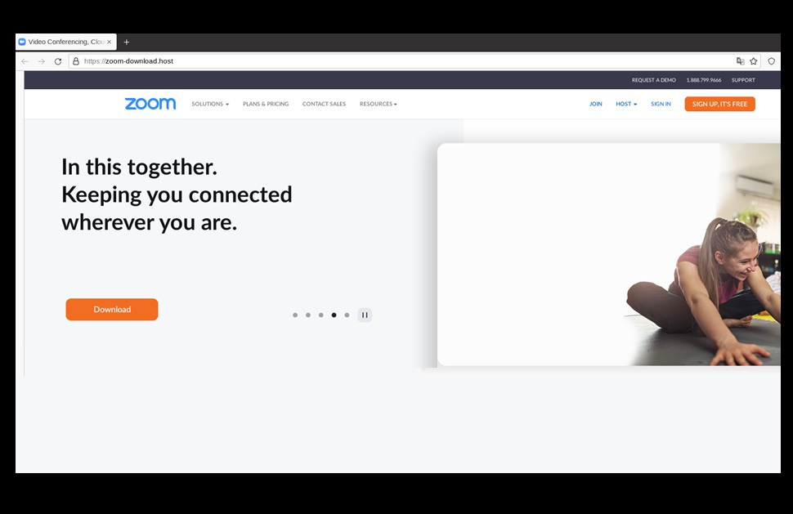Click the browser forward arrow
Screen dimensions: 793x514
42,61
